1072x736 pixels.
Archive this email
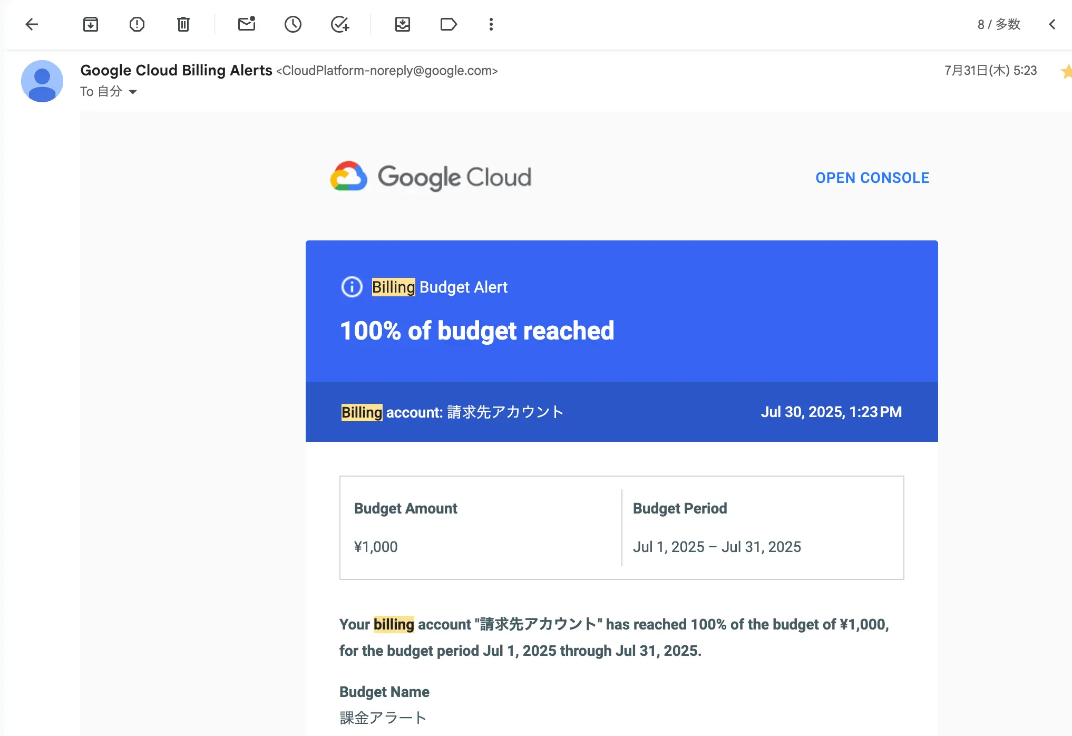pos(91,24)
